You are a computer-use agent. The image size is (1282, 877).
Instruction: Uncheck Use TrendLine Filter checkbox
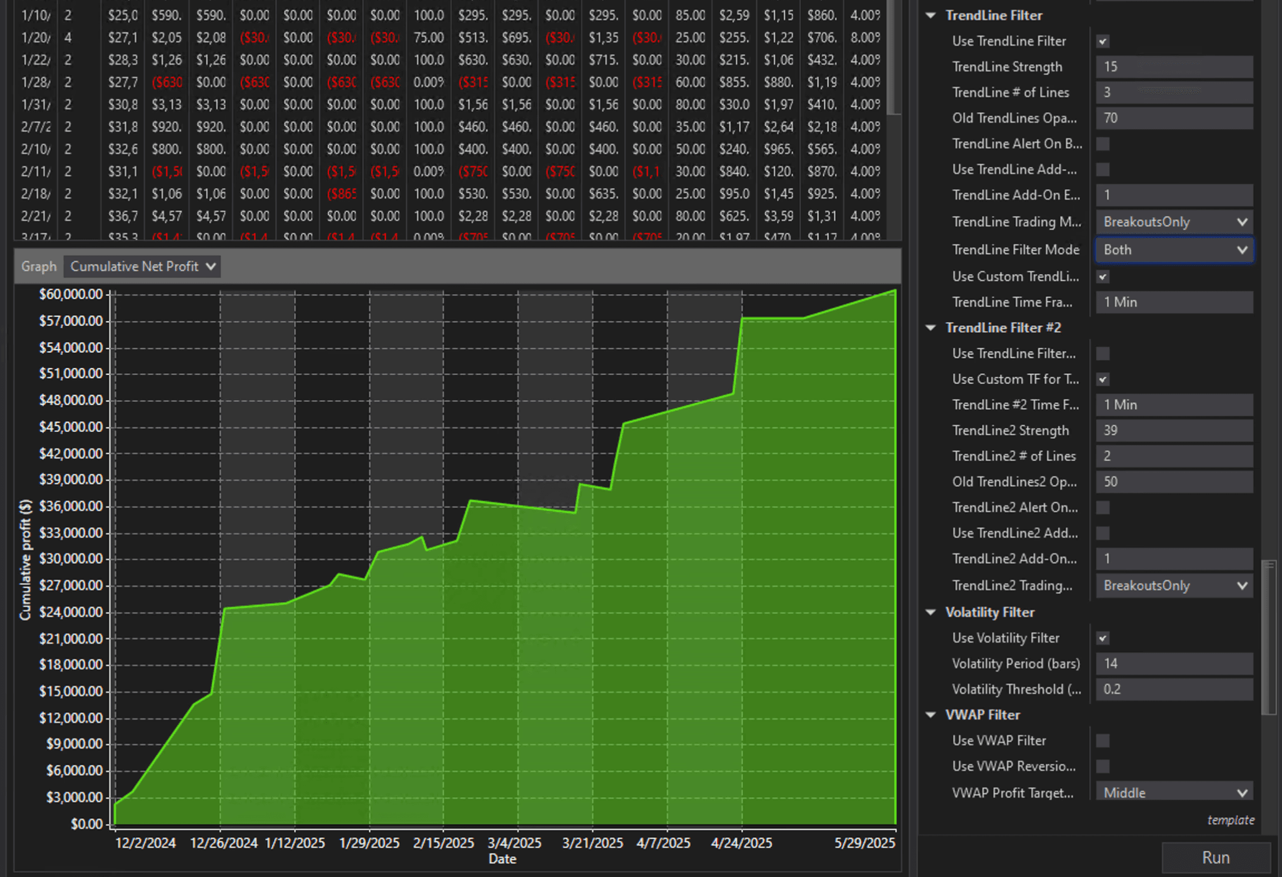click(1103, 41)
